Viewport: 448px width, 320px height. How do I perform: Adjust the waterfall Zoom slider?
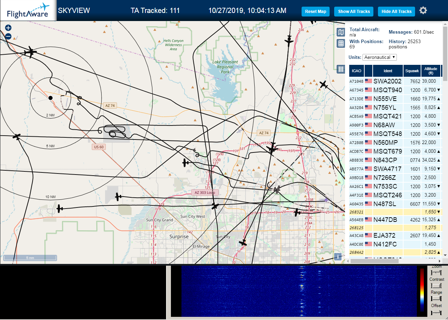pyautogui.click(x=436, y=273)
